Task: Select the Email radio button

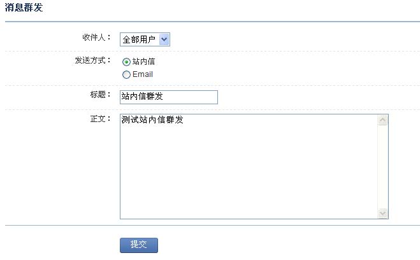Action: [126, 74]
